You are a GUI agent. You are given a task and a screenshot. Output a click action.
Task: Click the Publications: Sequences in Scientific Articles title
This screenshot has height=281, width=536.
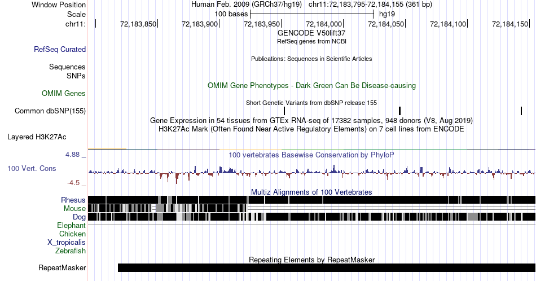311,59
